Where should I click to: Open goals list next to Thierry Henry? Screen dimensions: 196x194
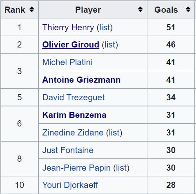click(x=105, y=27)
